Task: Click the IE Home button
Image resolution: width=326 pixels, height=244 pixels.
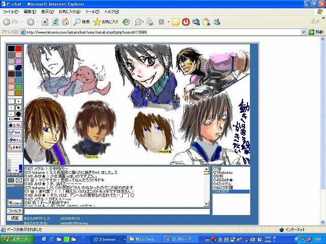Action: (x=65, y=22)
